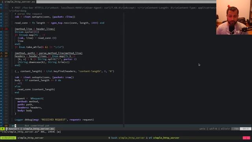
Task: Click the evdesktop tmux session label
Action: coord(8,138)
